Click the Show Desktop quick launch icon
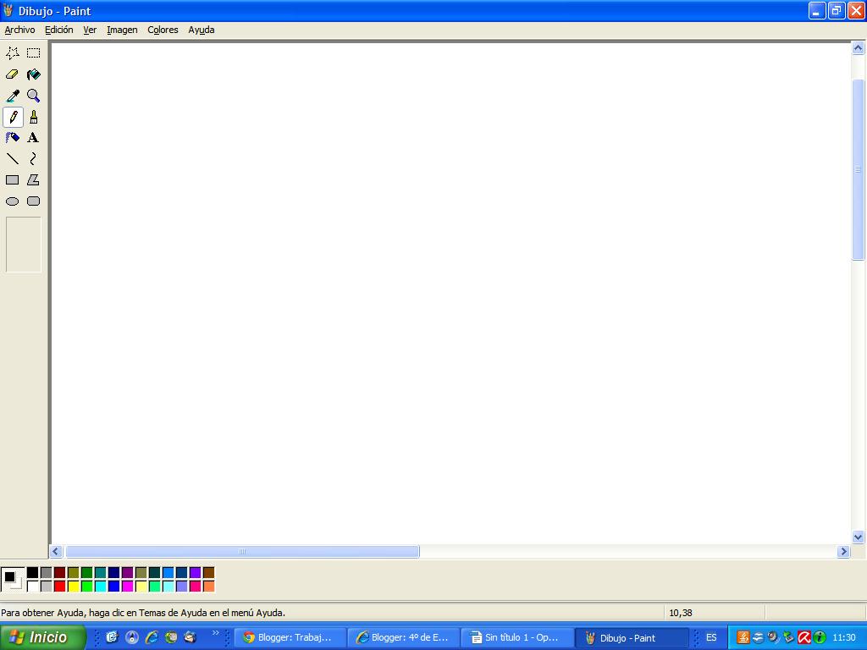The width and height of the screenshot is (867, 650). 113,637
